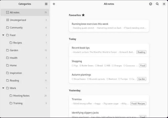Select the All notes category

point(25,12)
